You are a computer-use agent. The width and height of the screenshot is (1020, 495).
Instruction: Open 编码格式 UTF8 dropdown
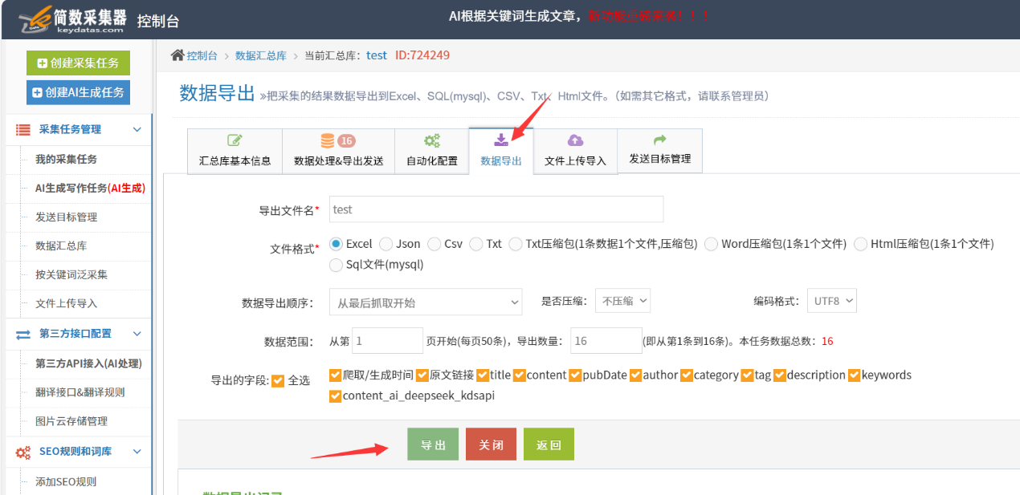[x=832, y=301]
